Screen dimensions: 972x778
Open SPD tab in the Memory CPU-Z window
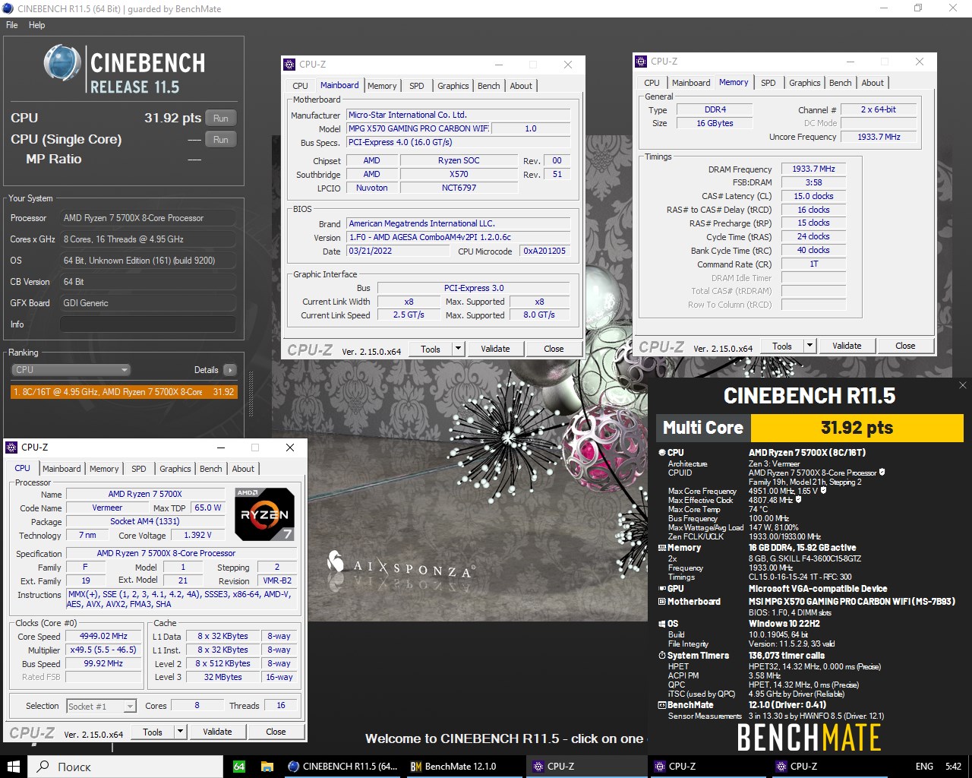click(x=768, y=83)
